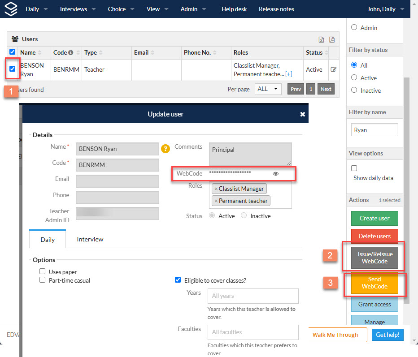Switch to the Interview tab

(90, 239)
